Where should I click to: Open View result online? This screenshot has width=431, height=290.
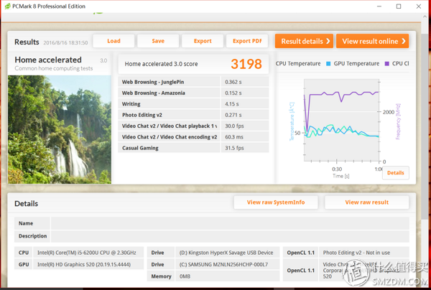374,41
